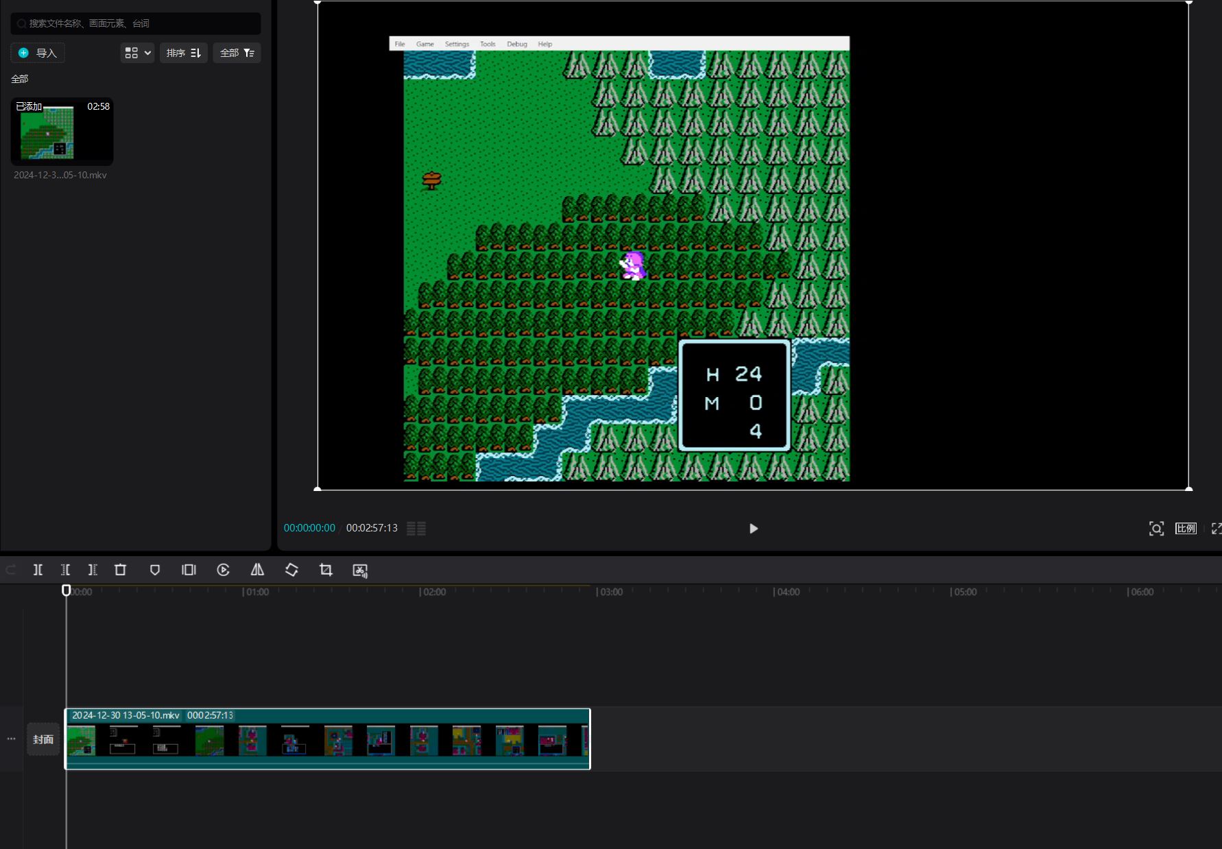Viewport: 1222px width, 849px height.
Task: Click the top-left preview resize handle
Action: point(318,2)
